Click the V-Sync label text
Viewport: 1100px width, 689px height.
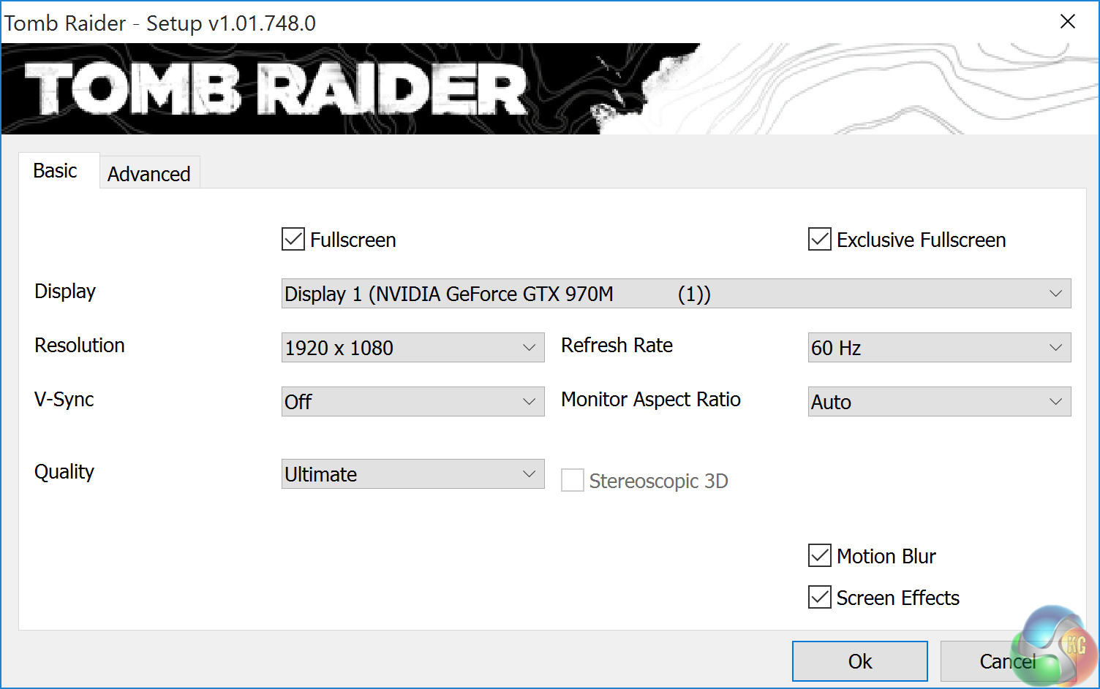pos(64,400)
